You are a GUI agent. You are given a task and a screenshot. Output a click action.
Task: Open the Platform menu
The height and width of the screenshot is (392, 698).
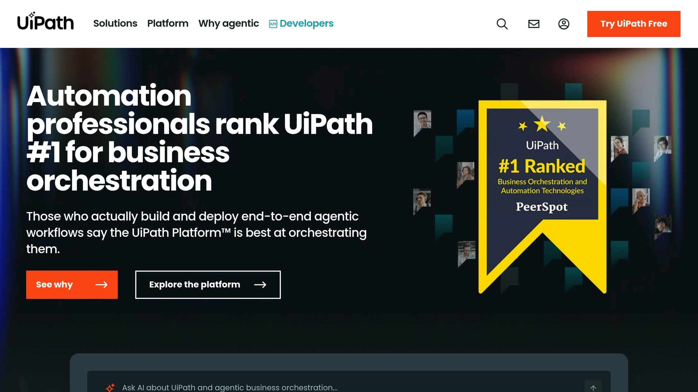point(168,23)
